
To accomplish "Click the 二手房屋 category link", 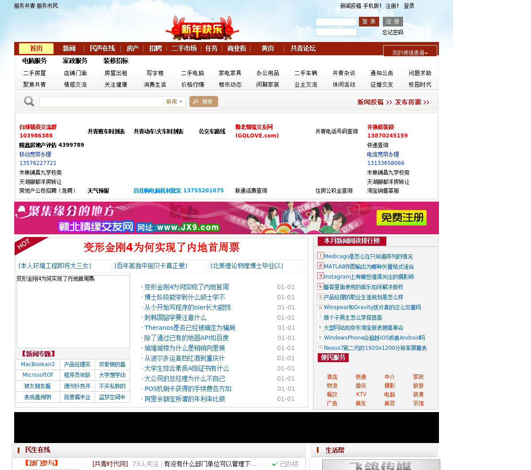I will point(35,73).
